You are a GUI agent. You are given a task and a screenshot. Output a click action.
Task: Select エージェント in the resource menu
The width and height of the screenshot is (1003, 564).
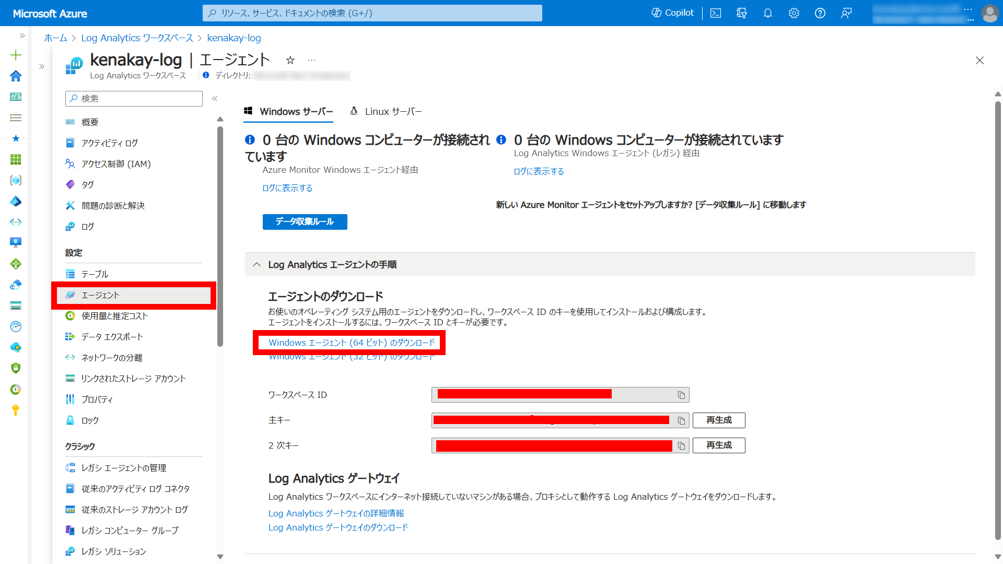[134, 295]
